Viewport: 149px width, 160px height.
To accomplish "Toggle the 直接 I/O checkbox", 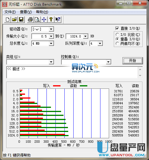I will pos(117,28).
